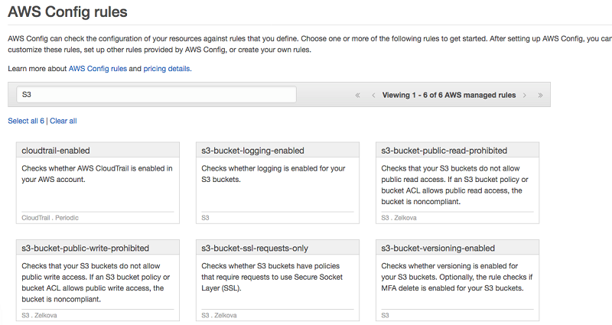Viewport: 612px width, 325px height.
Task: Go to previous page of rules
Action: point(373,96)
